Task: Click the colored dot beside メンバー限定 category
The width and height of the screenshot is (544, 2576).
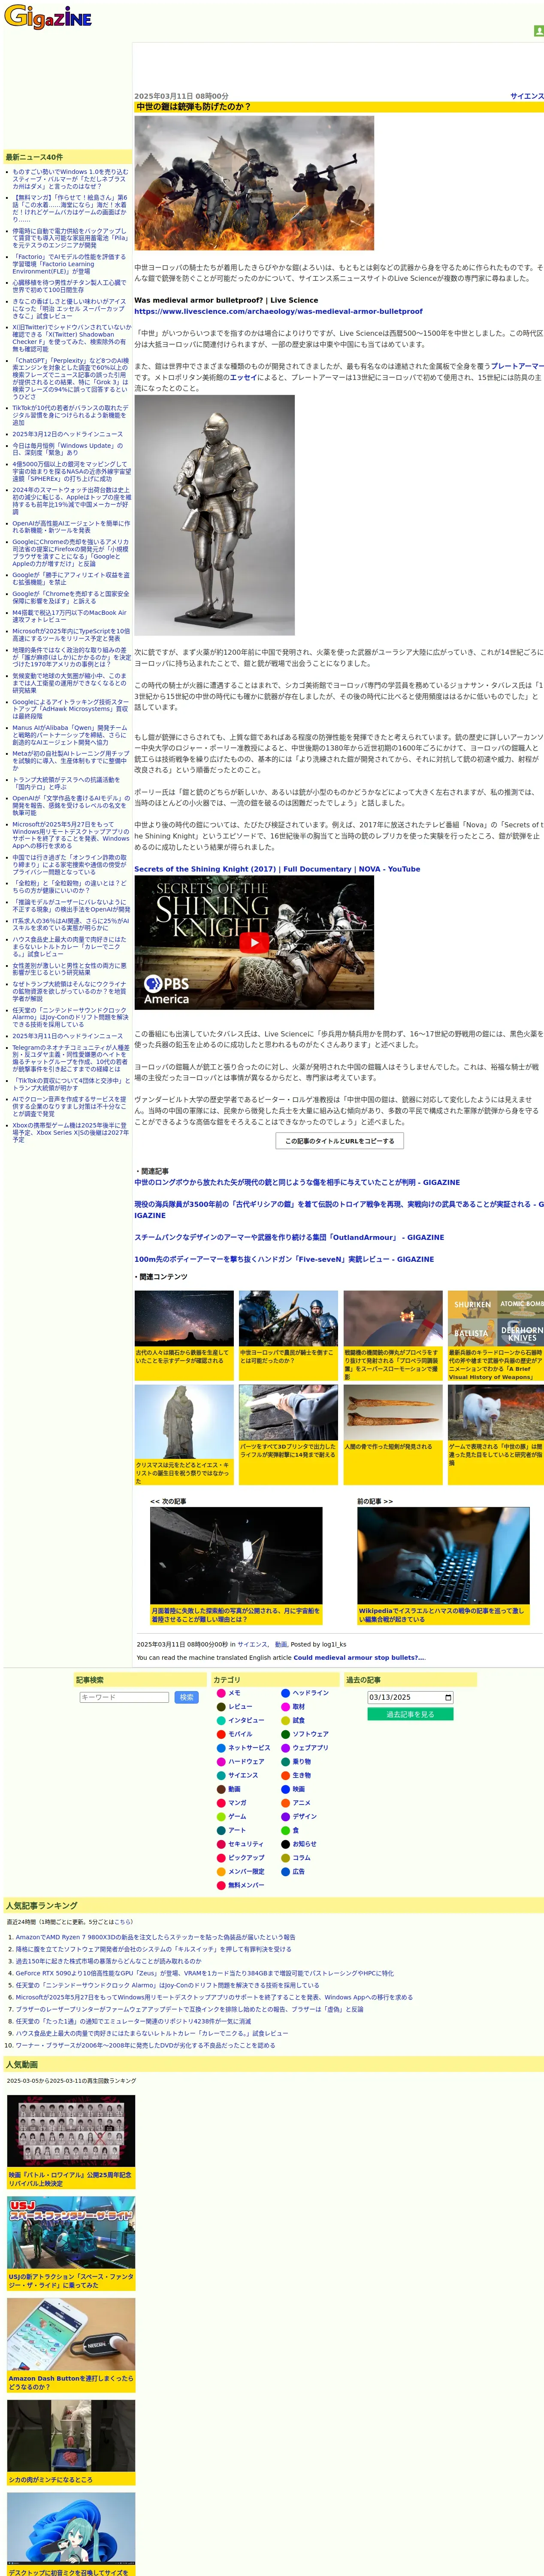Action: pyautogui.click(x=221, y=1871)
